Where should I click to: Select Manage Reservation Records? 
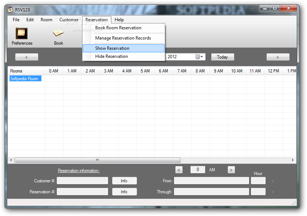point(123,38)
